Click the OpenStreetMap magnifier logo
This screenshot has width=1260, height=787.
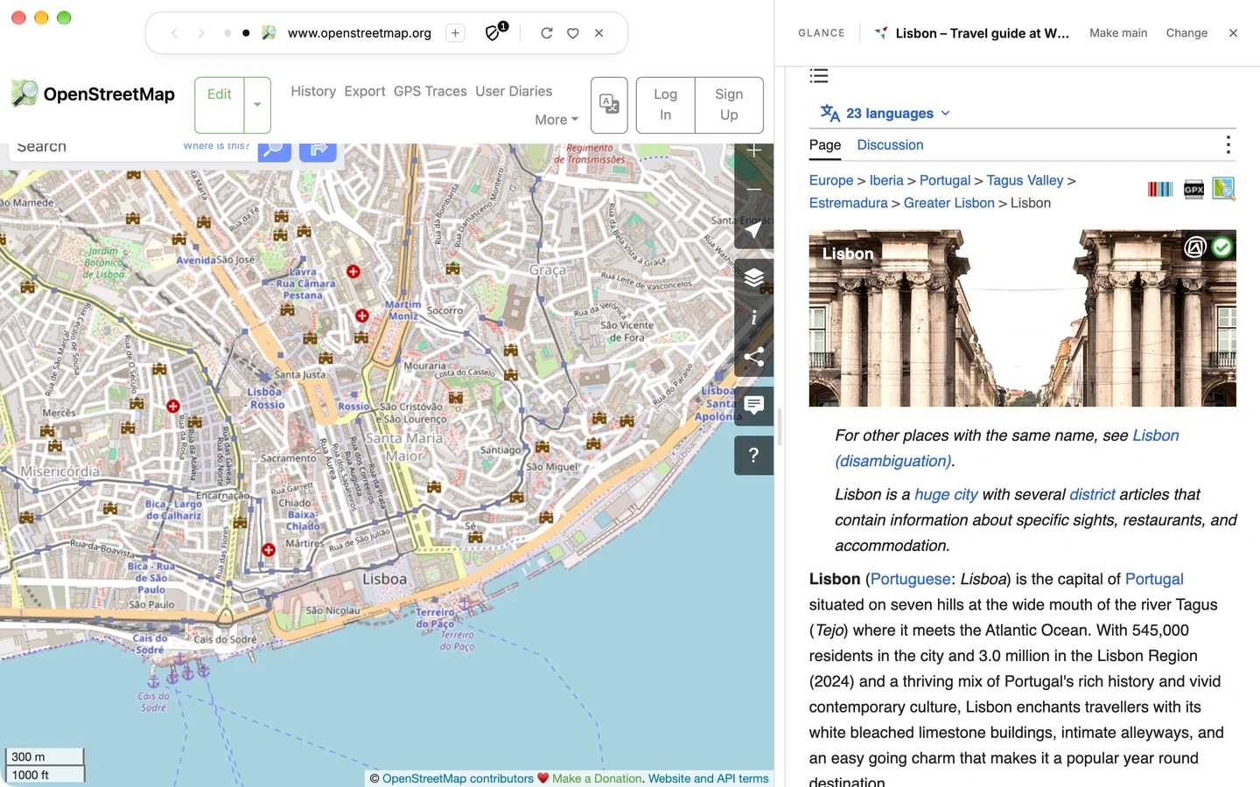pyautogui.click(x=24, y=93)
